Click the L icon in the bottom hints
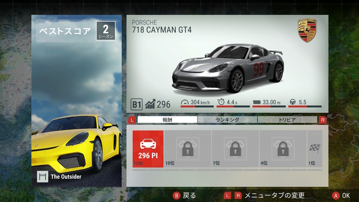 227,195
